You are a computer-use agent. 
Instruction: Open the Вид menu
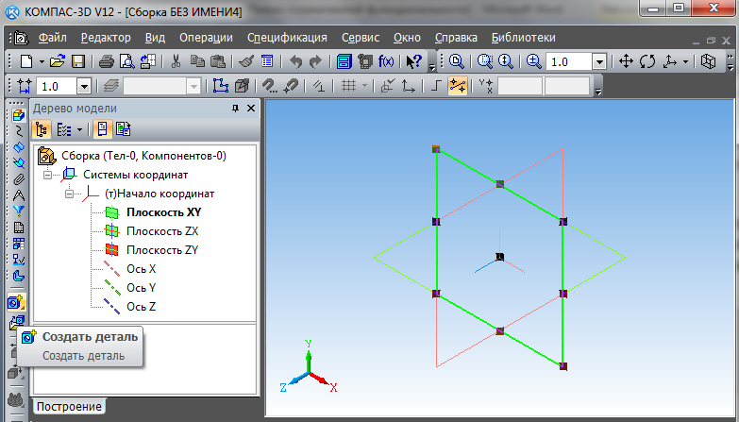(x=155, y=38)
